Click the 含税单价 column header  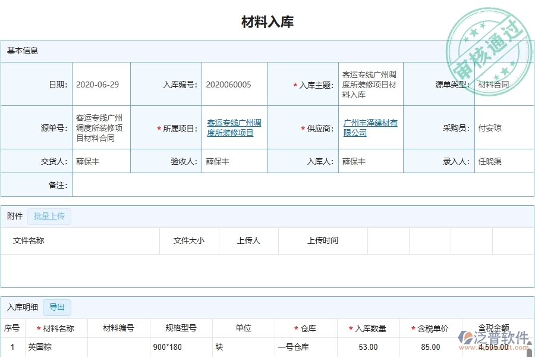pyautogui.click(x=432, y=328)
